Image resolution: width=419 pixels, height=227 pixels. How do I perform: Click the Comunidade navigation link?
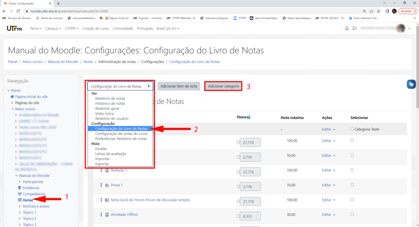click(123, 28)
